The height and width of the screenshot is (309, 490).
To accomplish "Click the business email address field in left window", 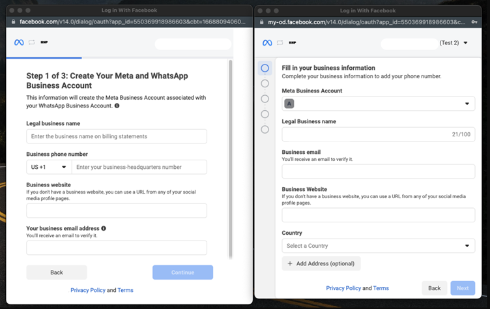I will tap(117, 248).
